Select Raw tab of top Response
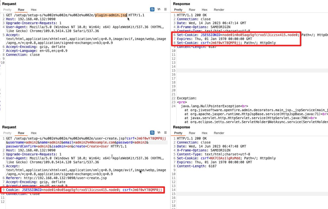The height and width of the screenshot is (209, 328). click(x=192, y=10)
